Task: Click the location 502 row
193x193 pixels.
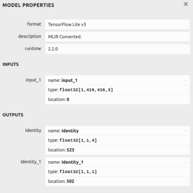Action: [118, 181]
